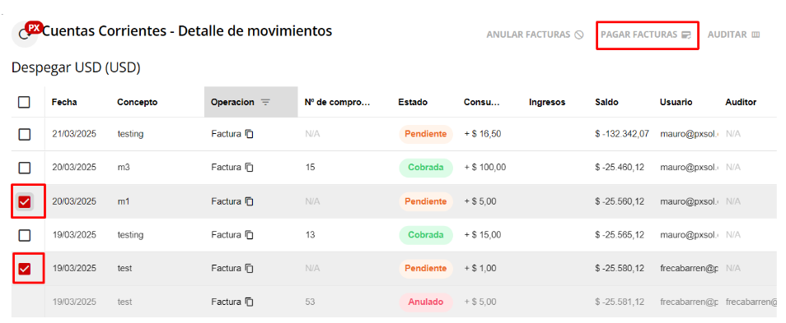The height and width of the screenshot is (323, 786).
Task: Click the Estado column header
Action: coord(413,102)
